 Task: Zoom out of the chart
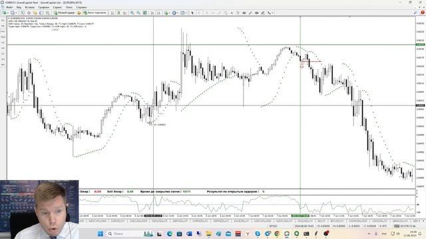click(x=138, y=13)
